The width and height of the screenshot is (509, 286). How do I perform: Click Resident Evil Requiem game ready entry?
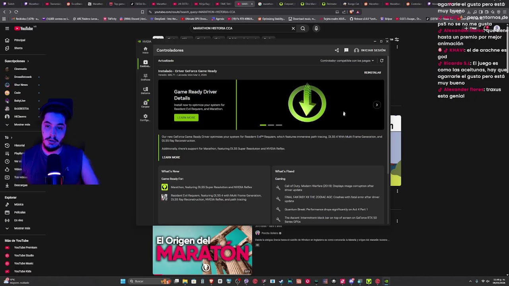tap(212, 197)
